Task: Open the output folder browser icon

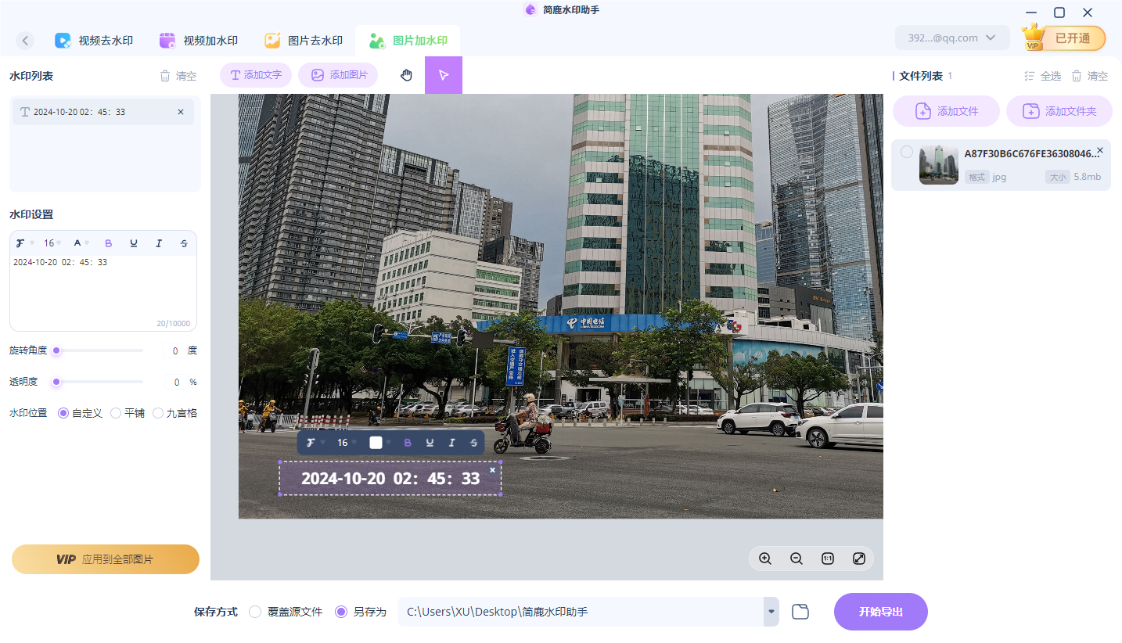Action: (x=800, y=612)
